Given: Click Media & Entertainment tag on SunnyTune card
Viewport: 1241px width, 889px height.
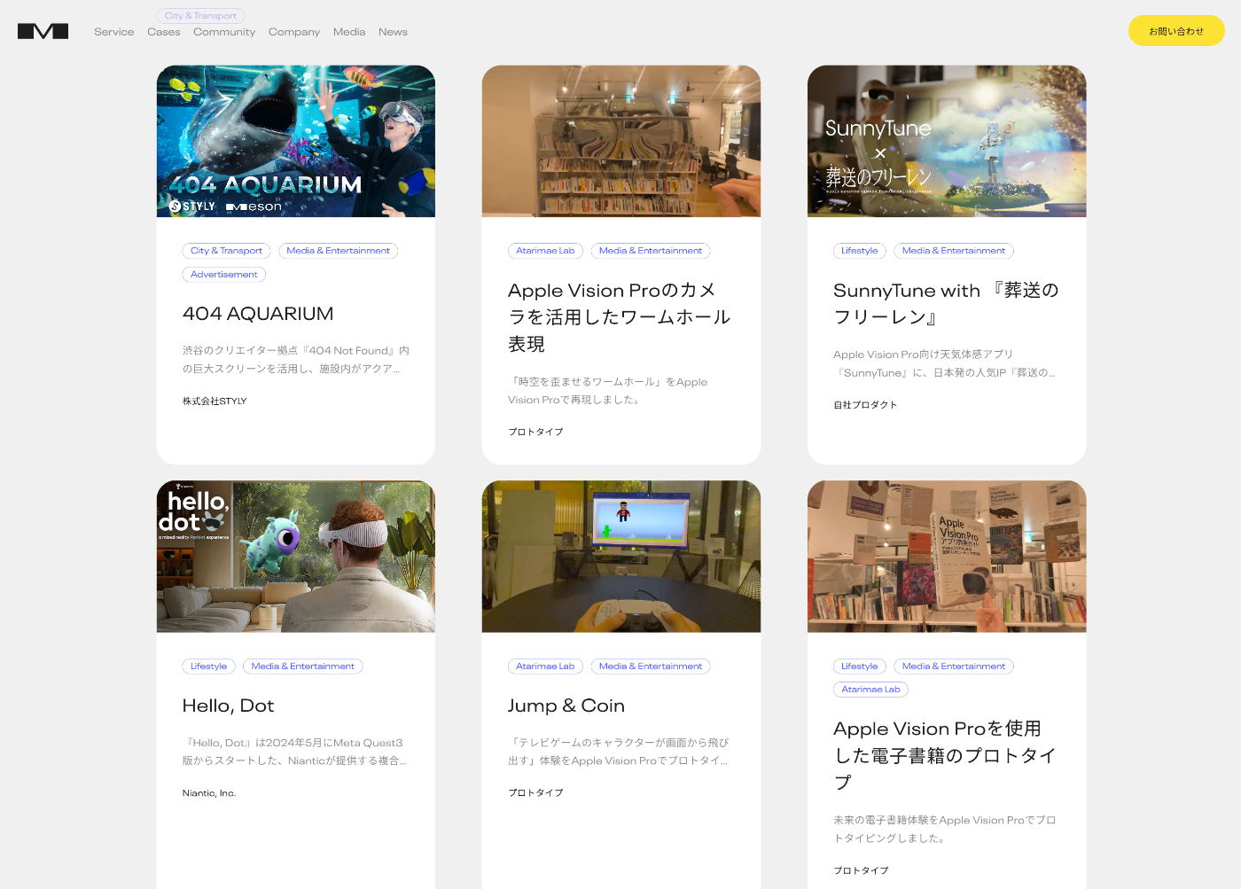Looking at the screenshot, I should coord(954,251).
